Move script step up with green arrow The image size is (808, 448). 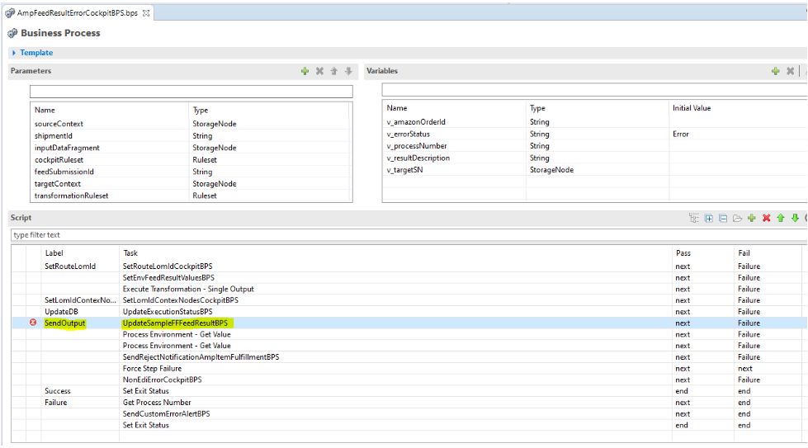[x=781, y=219]
